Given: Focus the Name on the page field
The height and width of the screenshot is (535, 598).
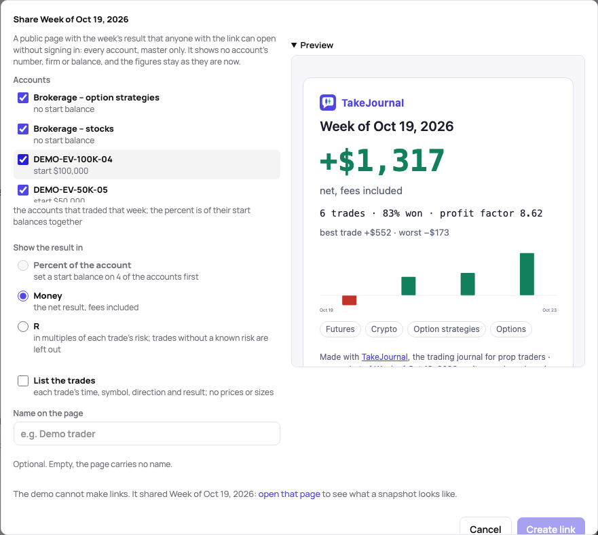Looking at the screenshot, I should pyautogui.click(x=147, y=433).
